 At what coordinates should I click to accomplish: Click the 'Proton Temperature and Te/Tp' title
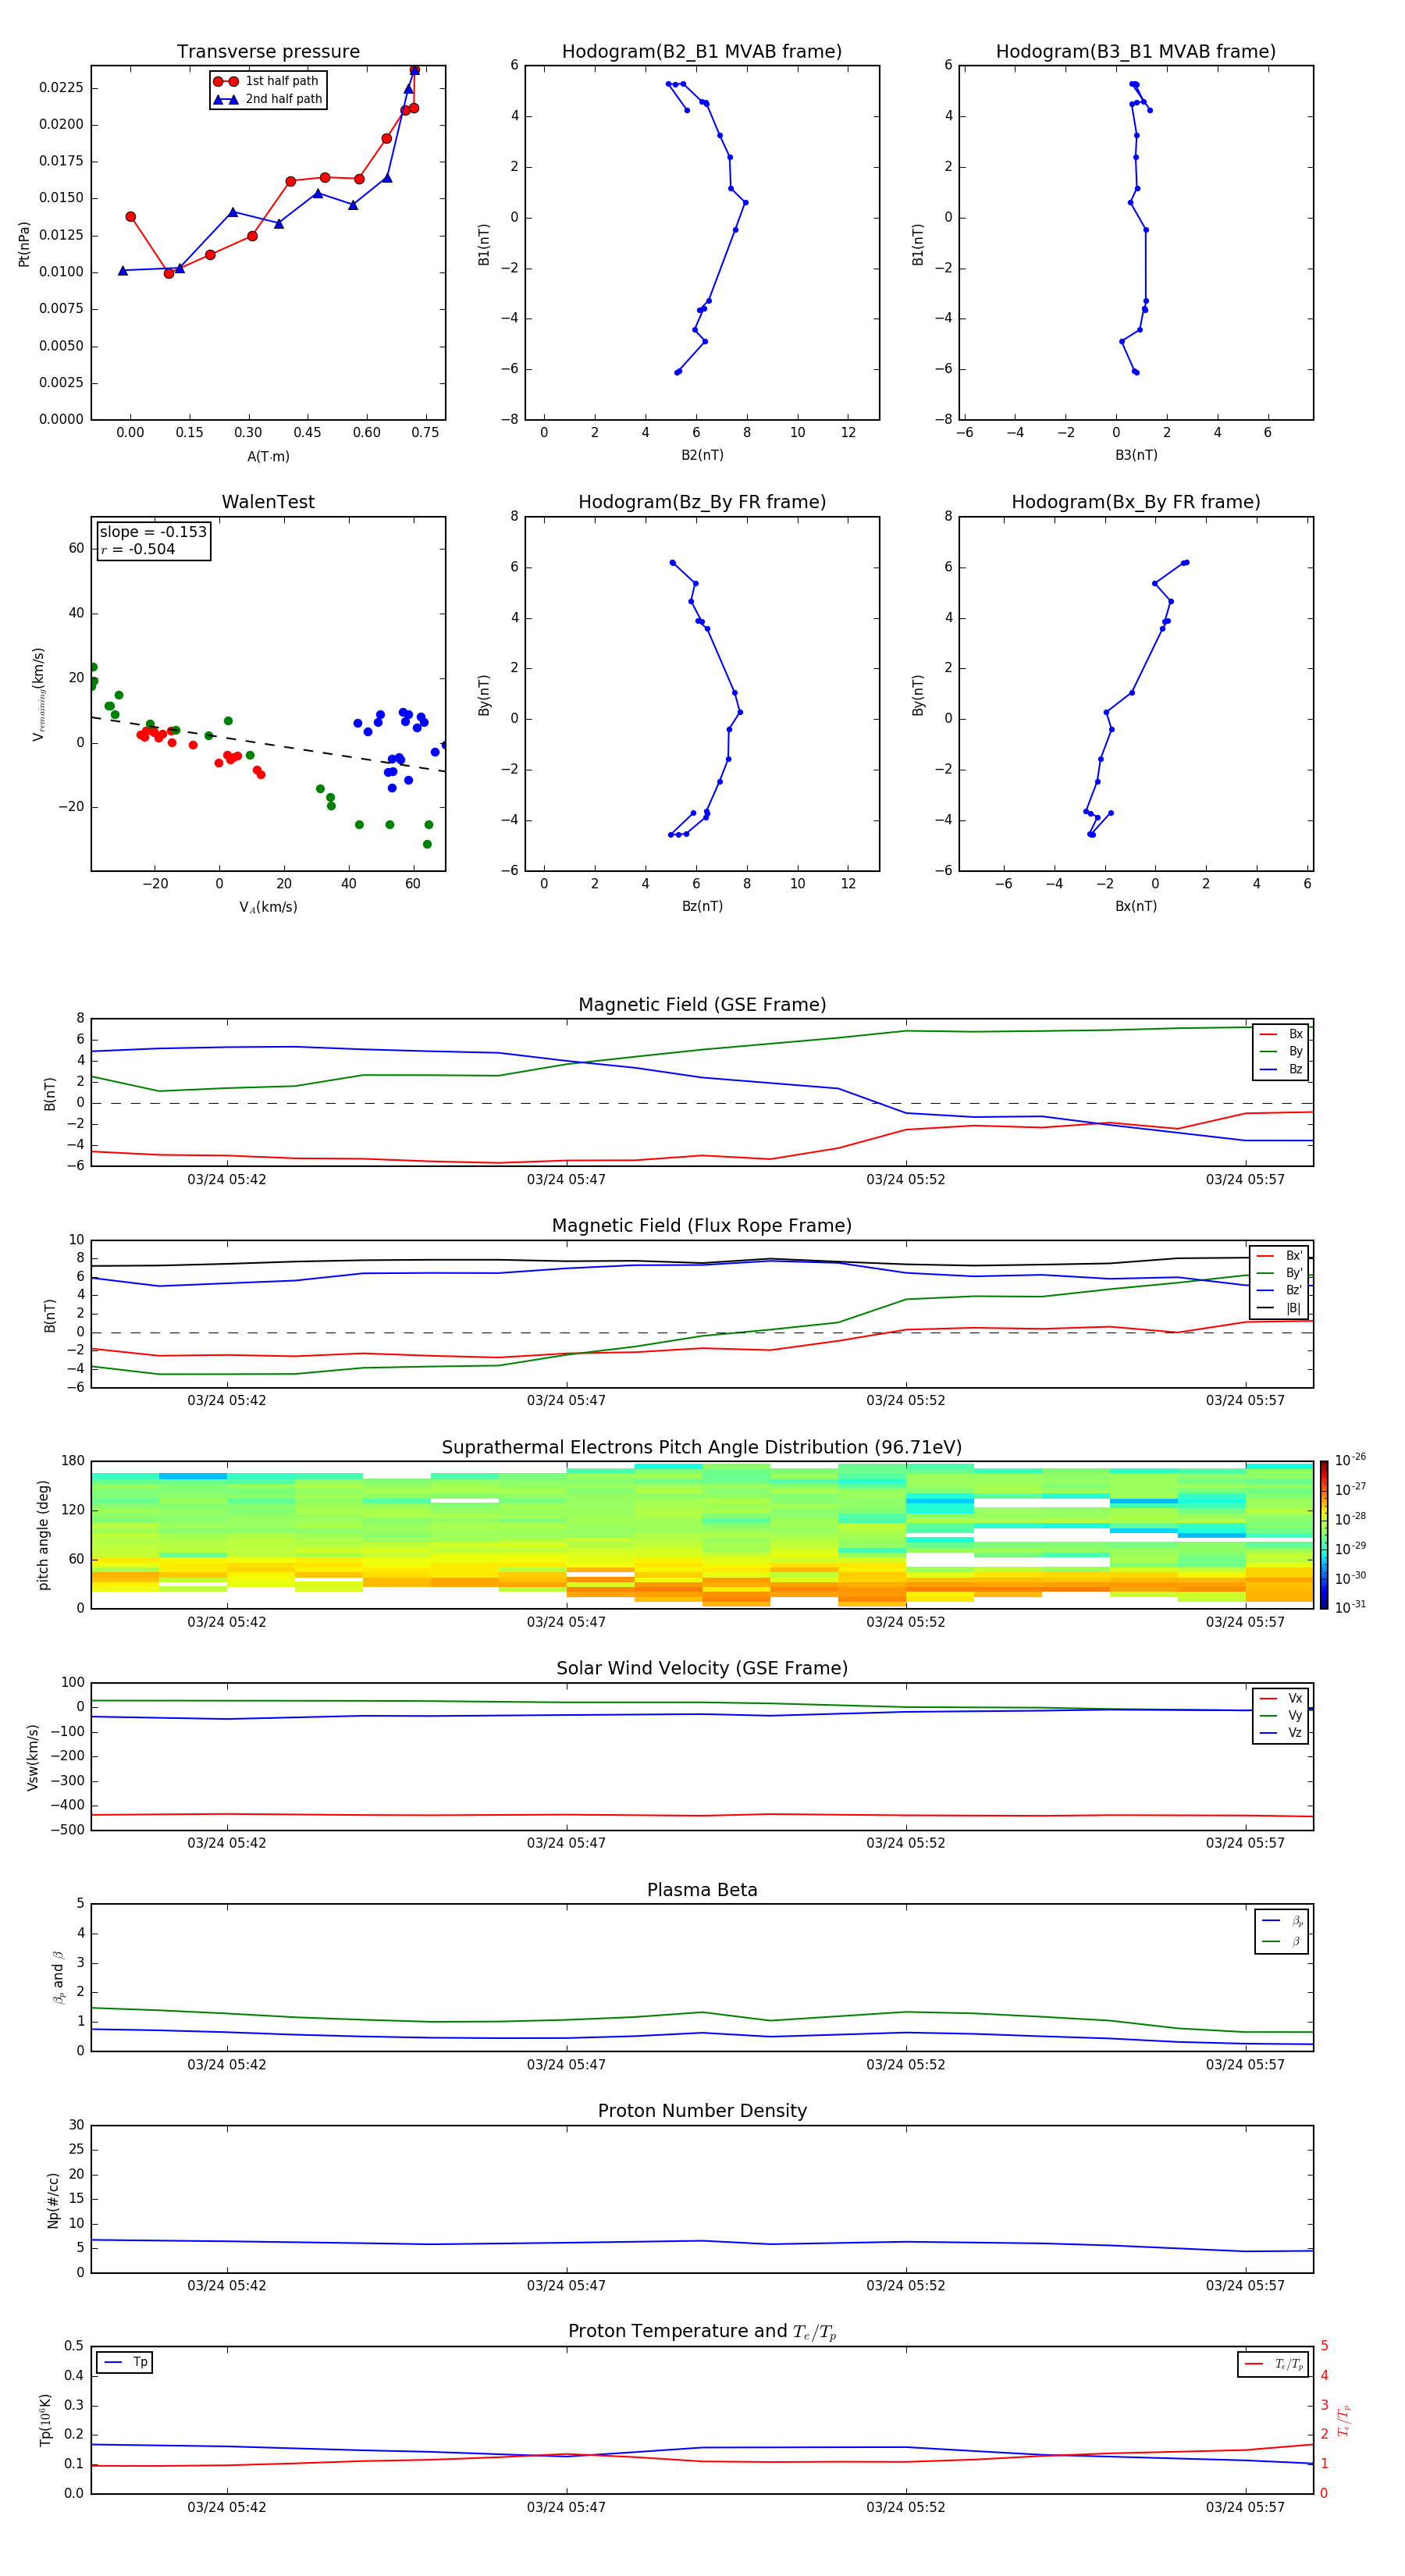[x=702, y=2332]
